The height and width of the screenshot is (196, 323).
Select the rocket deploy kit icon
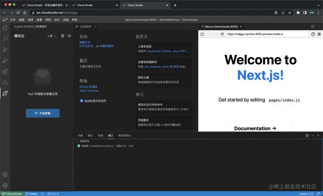pos(5,93)
